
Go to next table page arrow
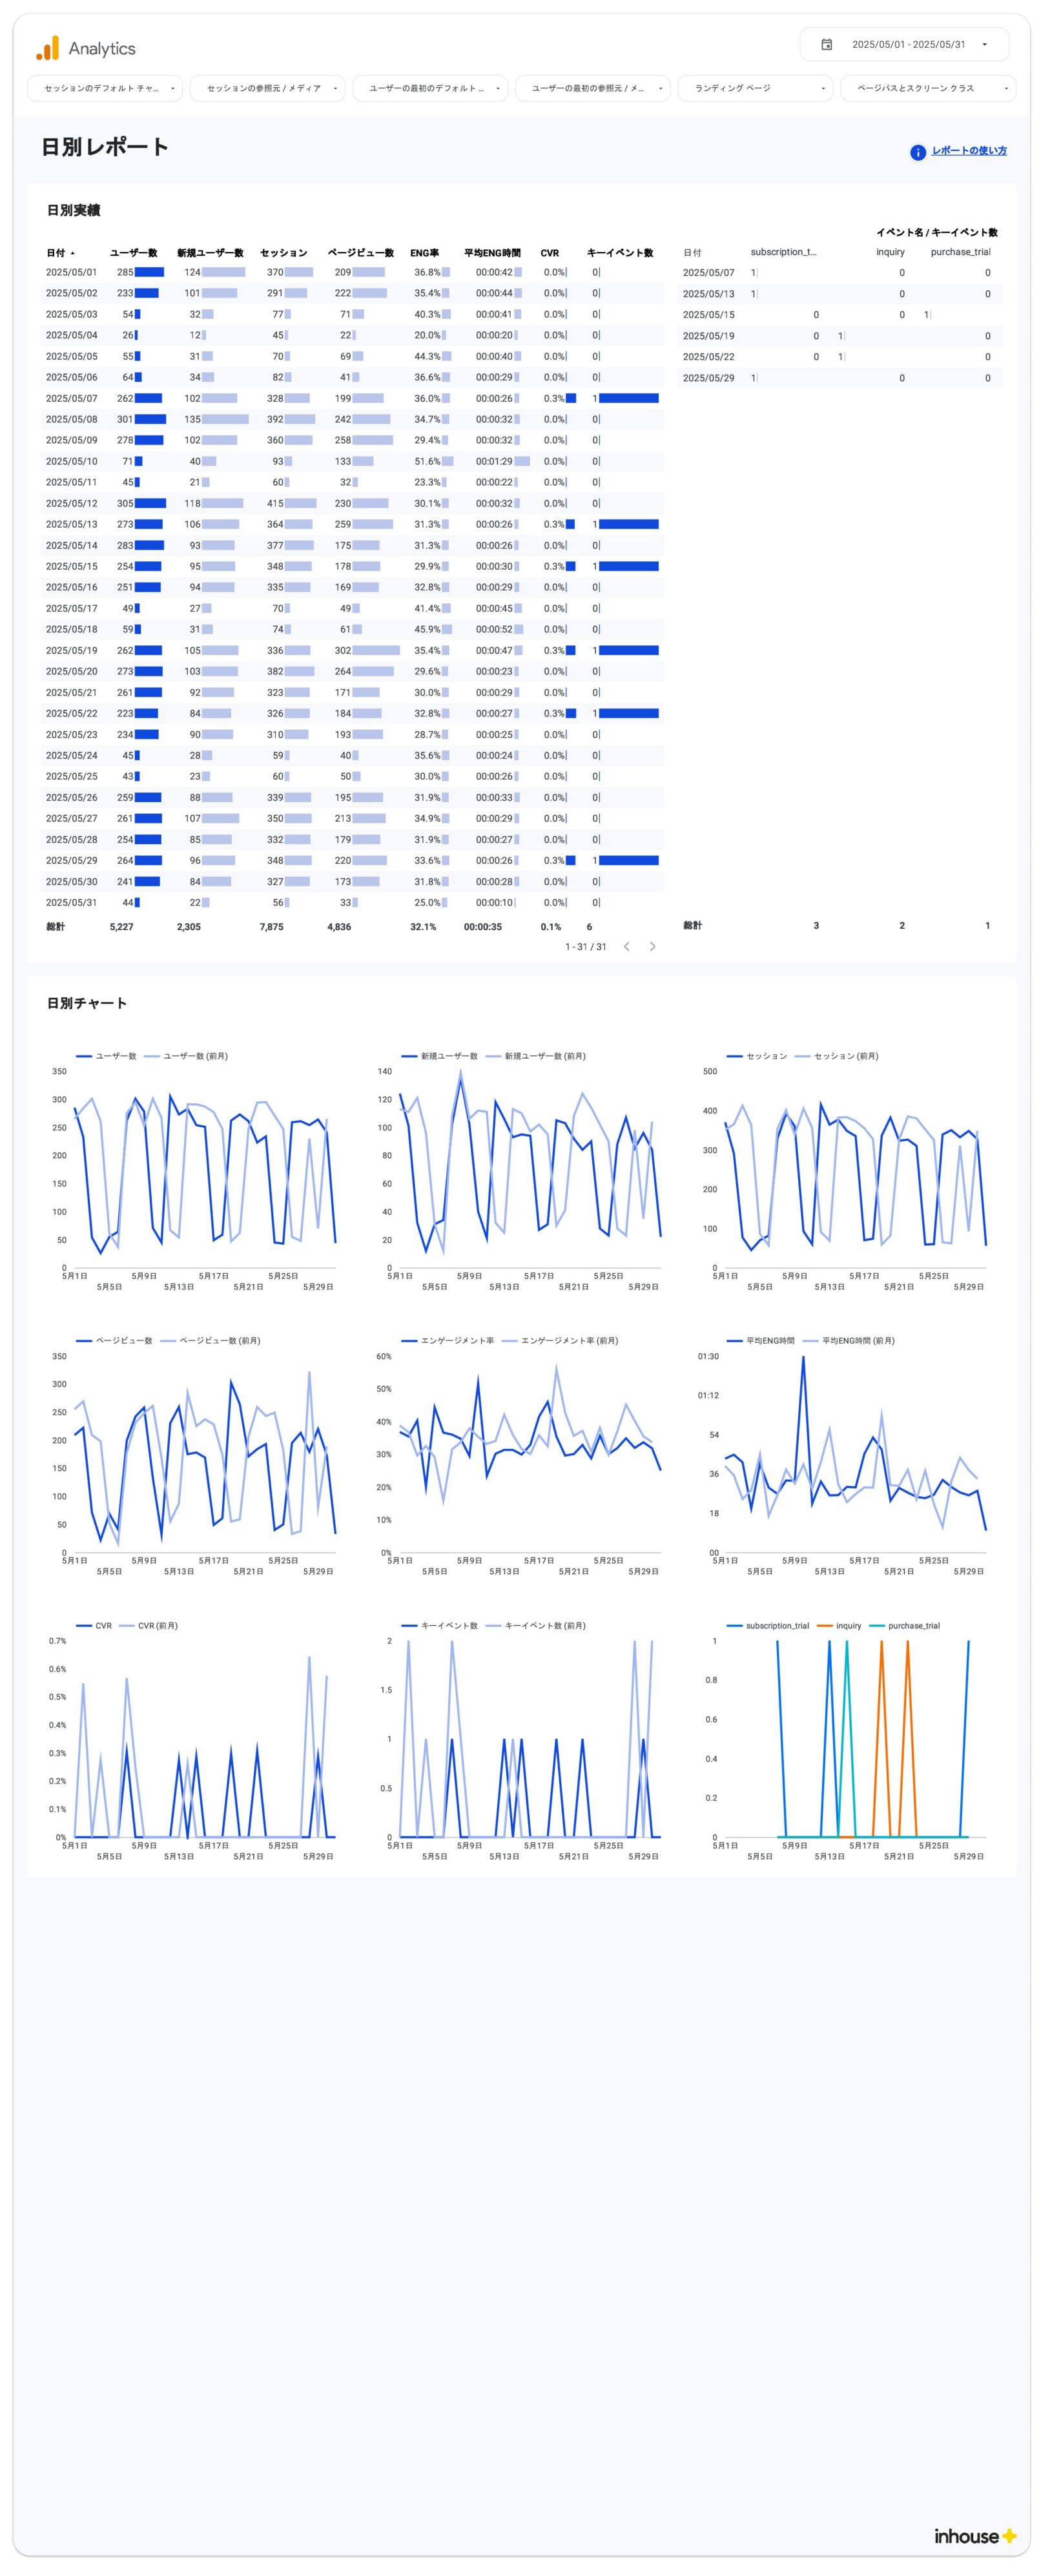652,946
